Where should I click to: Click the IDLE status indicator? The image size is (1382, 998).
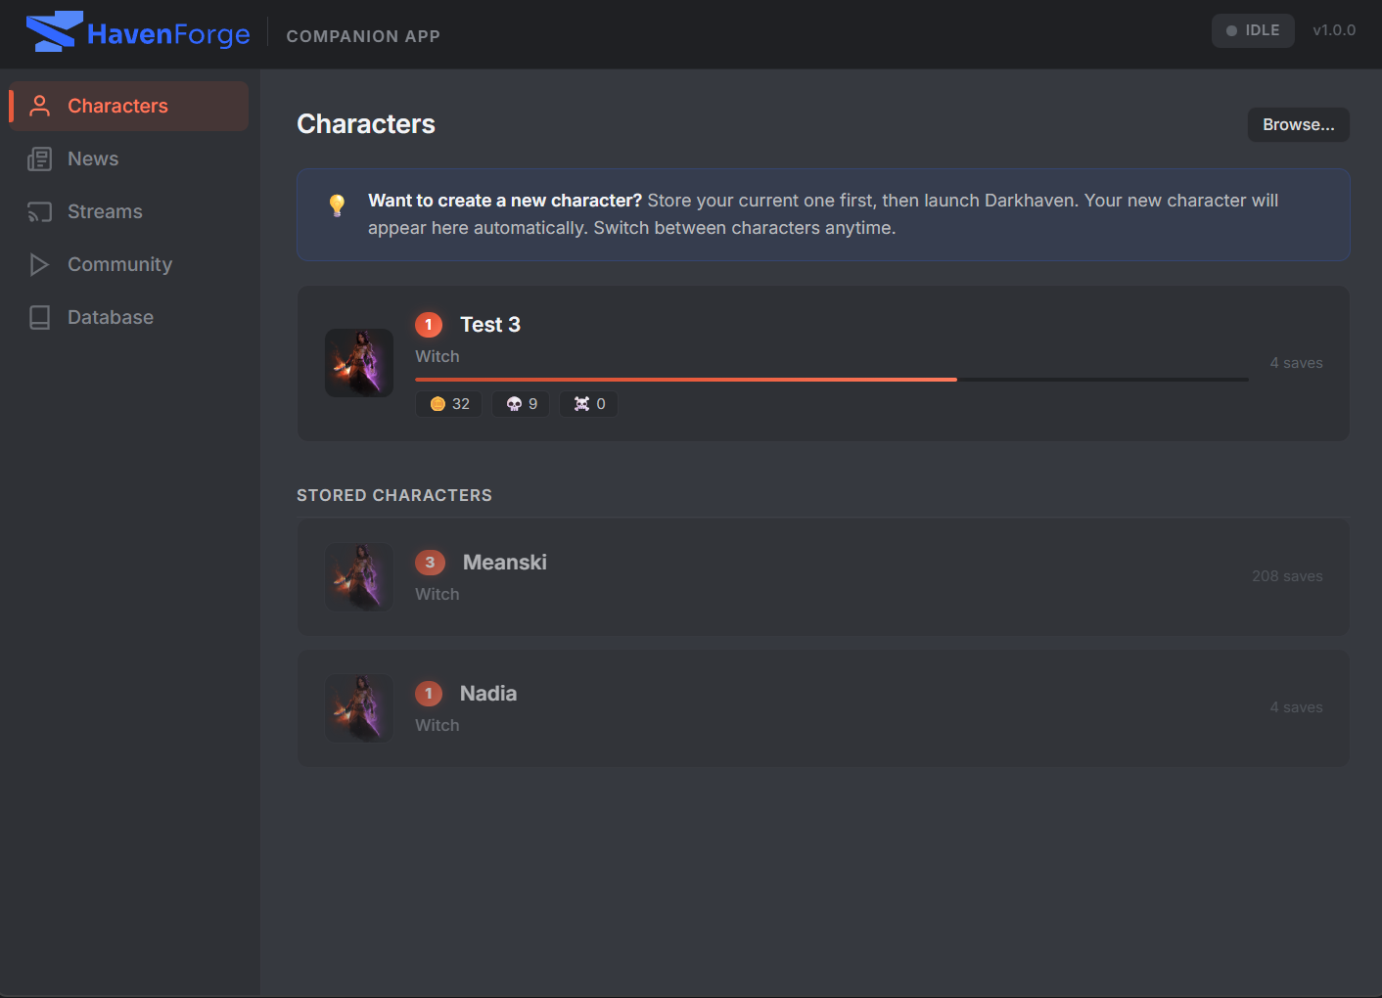point(1253,30)
